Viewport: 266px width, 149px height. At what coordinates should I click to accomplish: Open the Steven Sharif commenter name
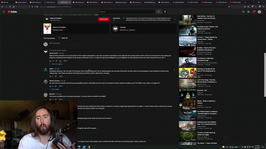click(53, 53)
